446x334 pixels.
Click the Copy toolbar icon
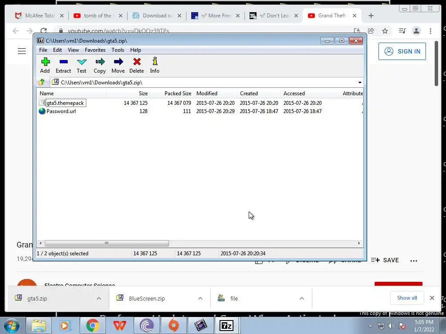coord(100,65)
